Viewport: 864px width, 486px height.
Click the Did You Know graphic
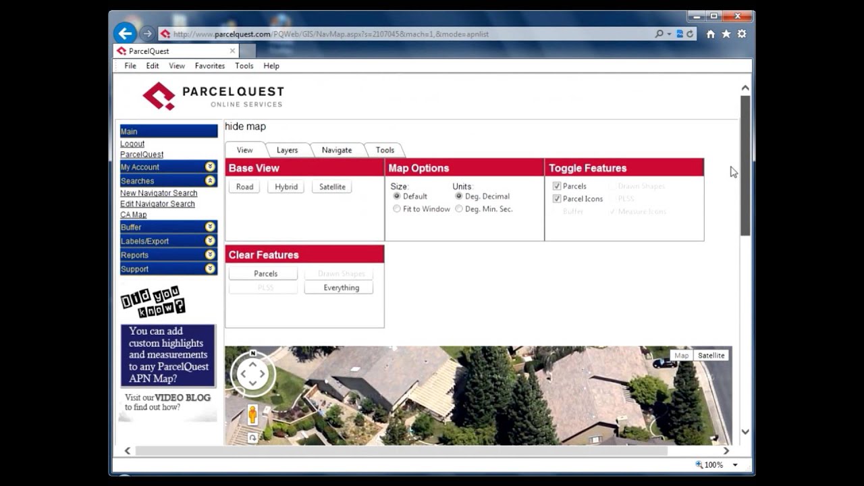153,302
